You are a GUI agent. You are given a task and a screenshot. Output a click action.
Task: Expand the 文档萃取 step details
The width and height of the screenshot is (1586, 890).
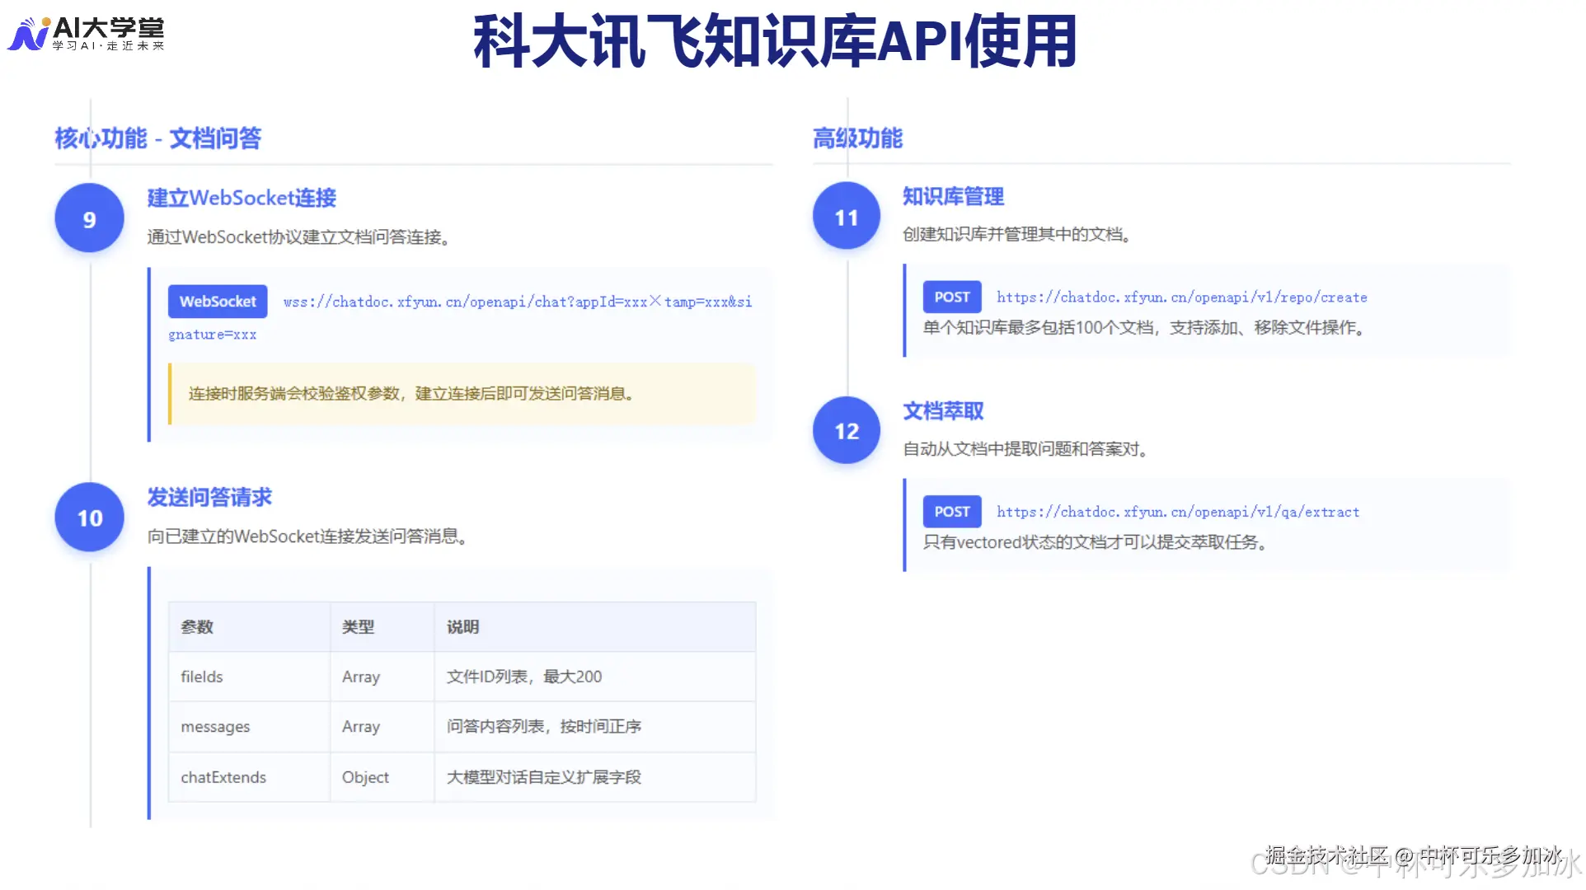click(x=942, y=410)
